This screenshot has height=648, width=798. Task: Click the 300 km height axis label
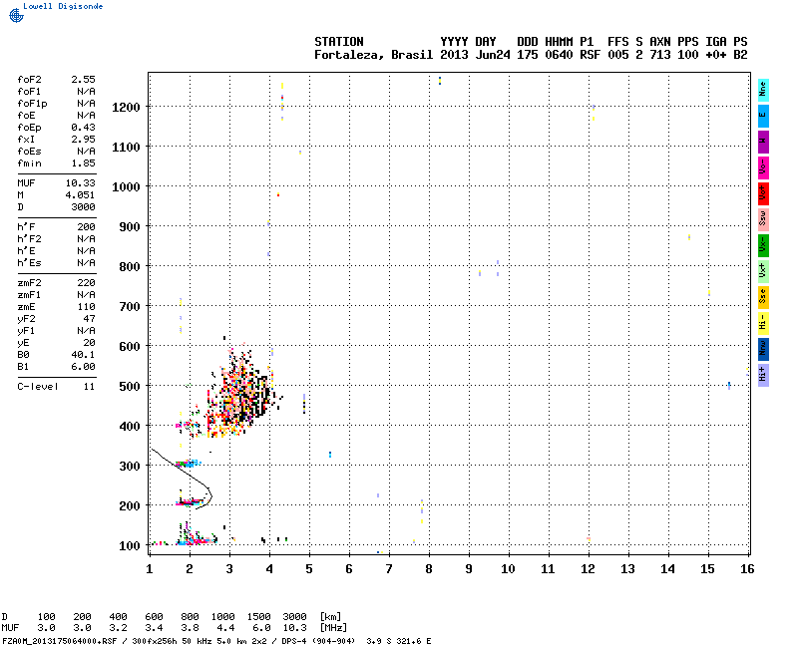130,467
